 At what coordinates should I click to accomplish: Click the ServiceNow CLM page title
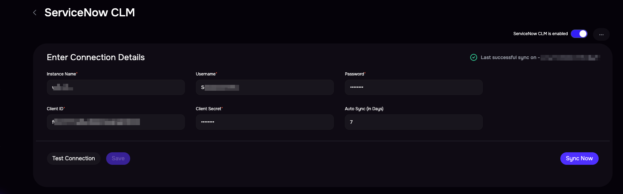point(89,13)
